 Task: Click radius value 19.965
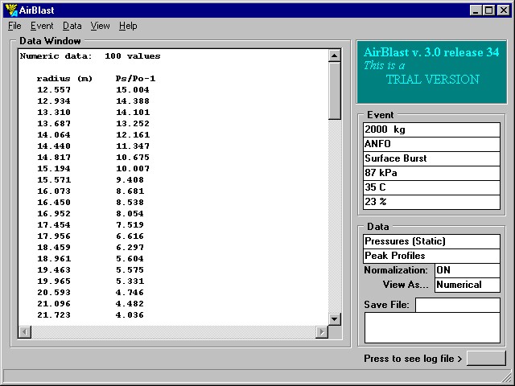coord(54,281)
